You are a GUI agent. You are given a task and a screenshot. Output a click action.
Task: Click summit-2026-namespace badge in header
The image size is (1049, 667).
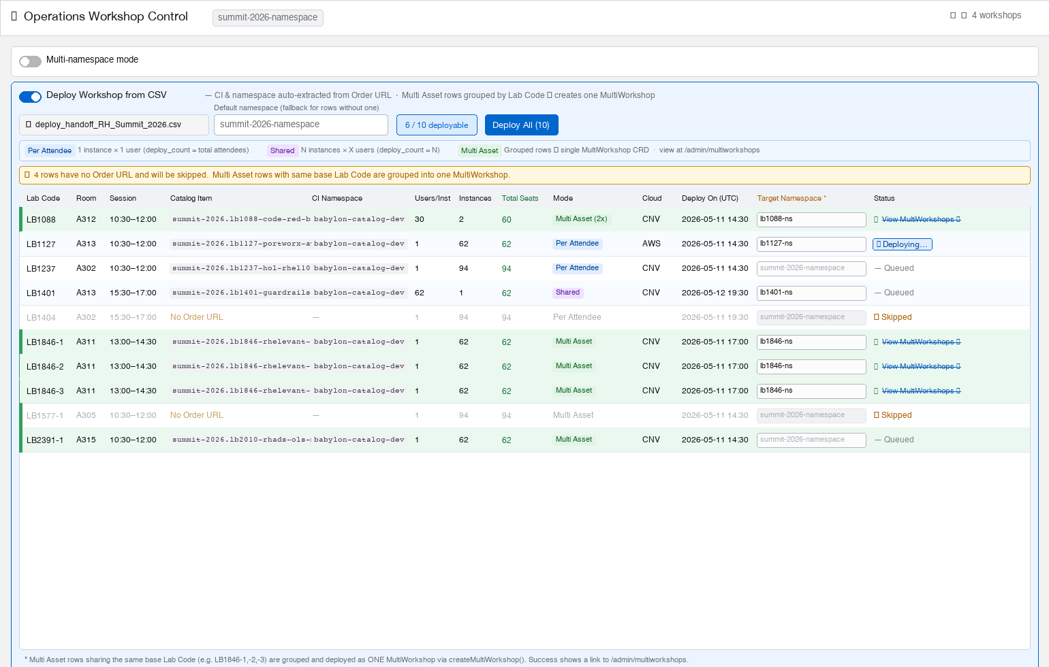pyautogui.click(x=268, y=18)
